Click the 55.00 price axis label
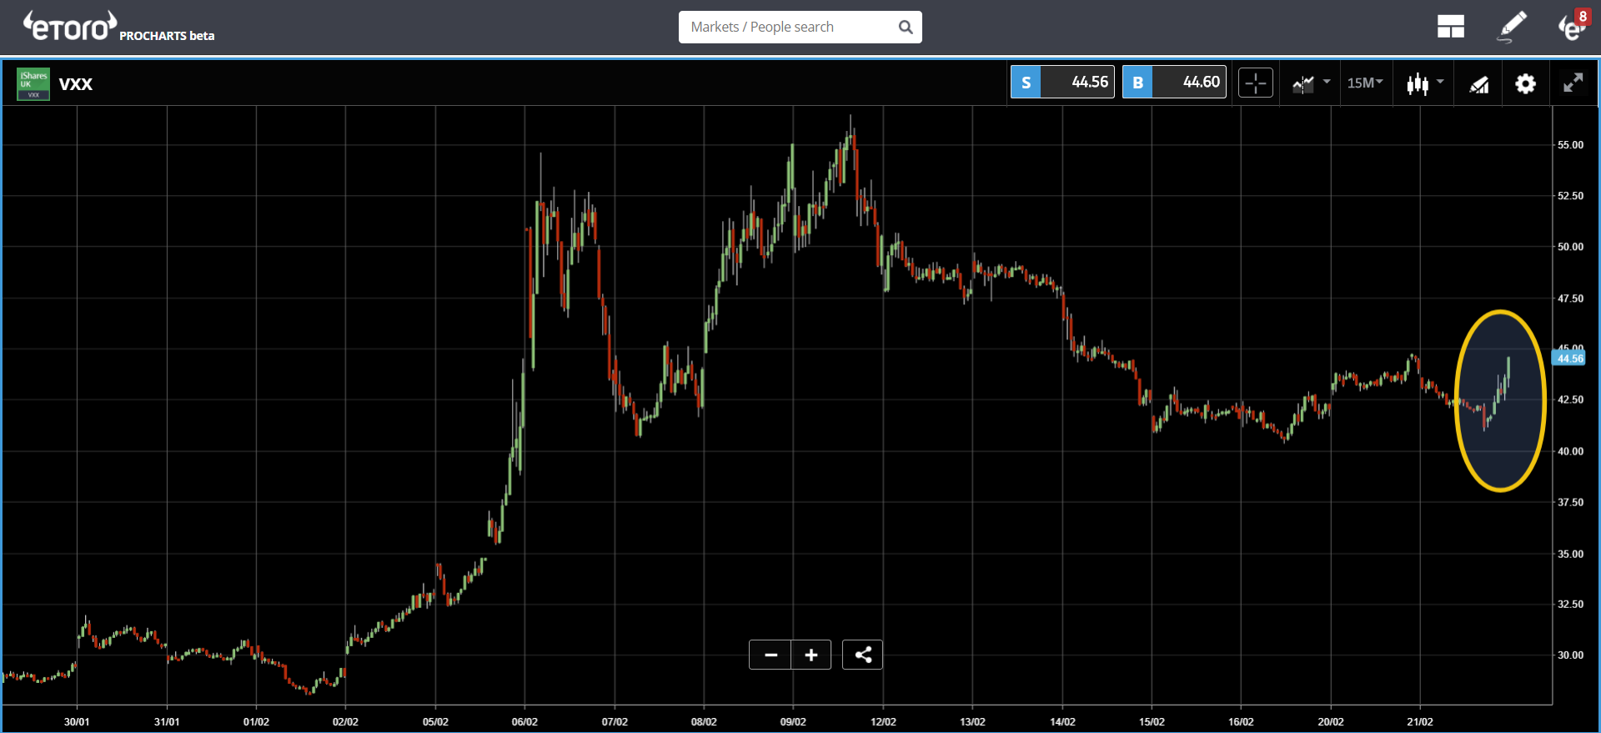Viewport: 1601px width, 733px height. tap(1570, 145)
